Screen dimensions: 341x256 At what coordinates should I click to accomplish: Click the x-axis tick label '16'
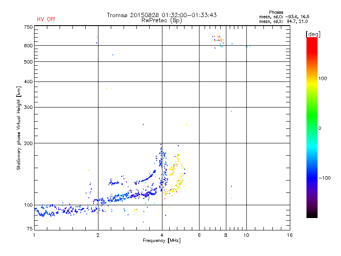click(x=290, y=235)
